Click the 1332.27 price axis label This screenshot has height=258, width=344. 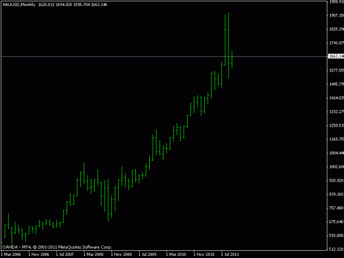(336, 112)
